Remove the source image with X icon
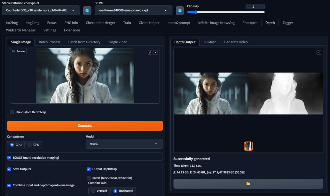 (155, 52)
